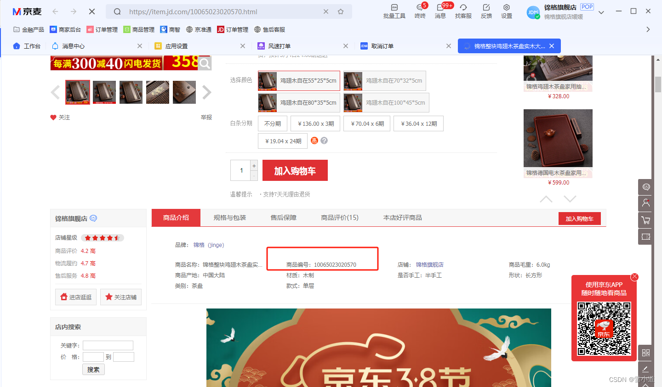Open the 本店好评商品 tab
This screenshot has width=662, height=387.
coord(403,218)
